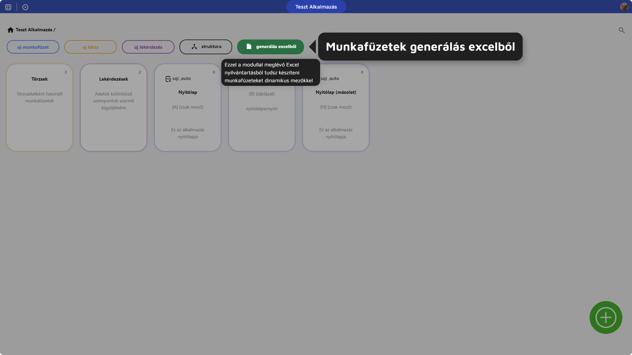The image size is (632, 355).
Task: Open the app grid icon in top bar
Action: [8, 7]
